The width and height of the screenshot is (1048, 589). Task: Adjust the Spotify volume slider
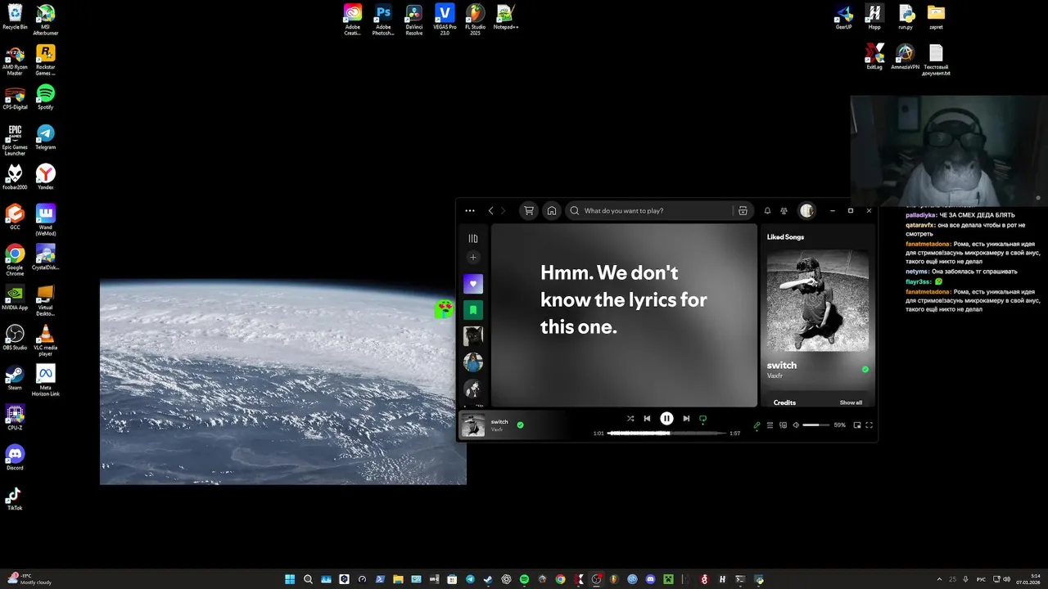point(816,425)
